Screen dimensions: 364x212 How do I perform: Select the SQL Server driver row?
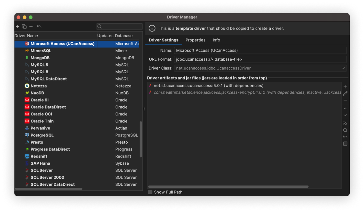click(77, 171)
